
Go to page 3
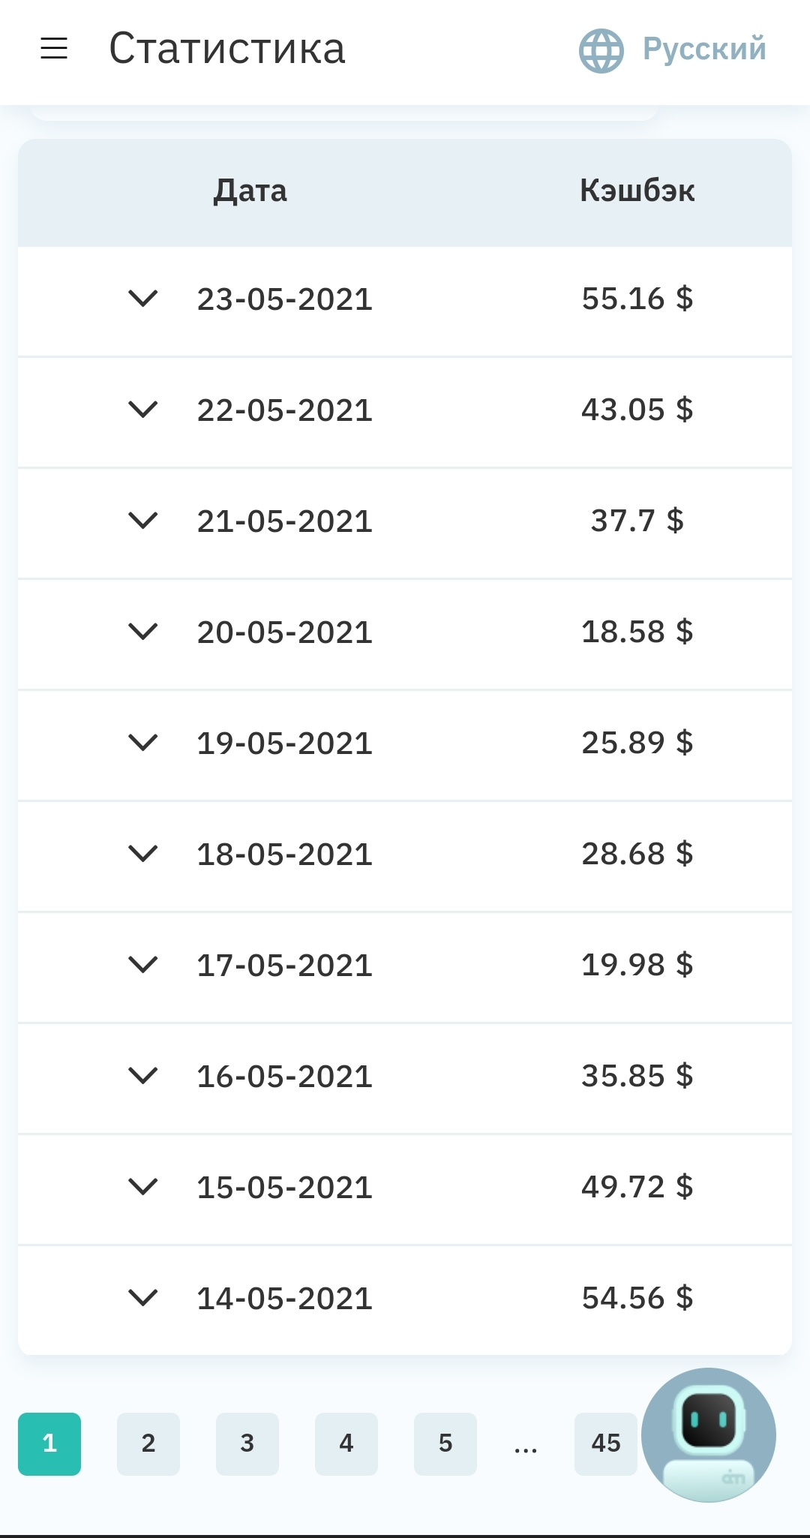pyautogui.click(x=247, y=1443)
